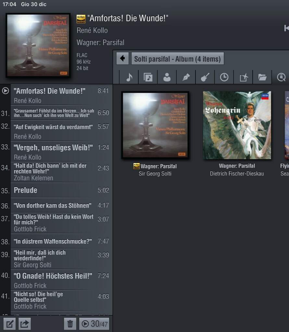Image resolution: width=289 pixels, height=332 pixels.
Task: Tap the Hi-Res badge beside grid album title
Action: (x=136, y=166)
